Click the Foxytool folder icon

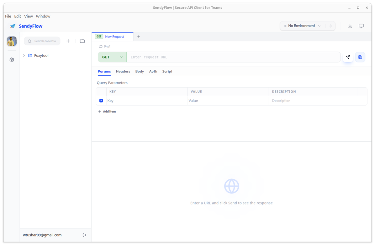coord(30,56)
